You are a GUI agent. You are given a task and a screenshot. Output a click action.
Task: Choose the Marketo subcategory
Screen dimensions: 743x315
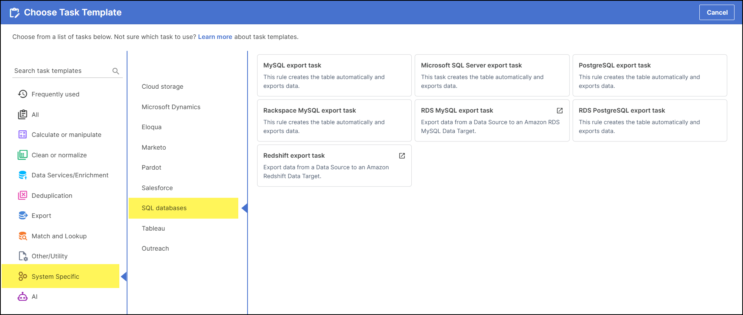click(x=154, y=147)
